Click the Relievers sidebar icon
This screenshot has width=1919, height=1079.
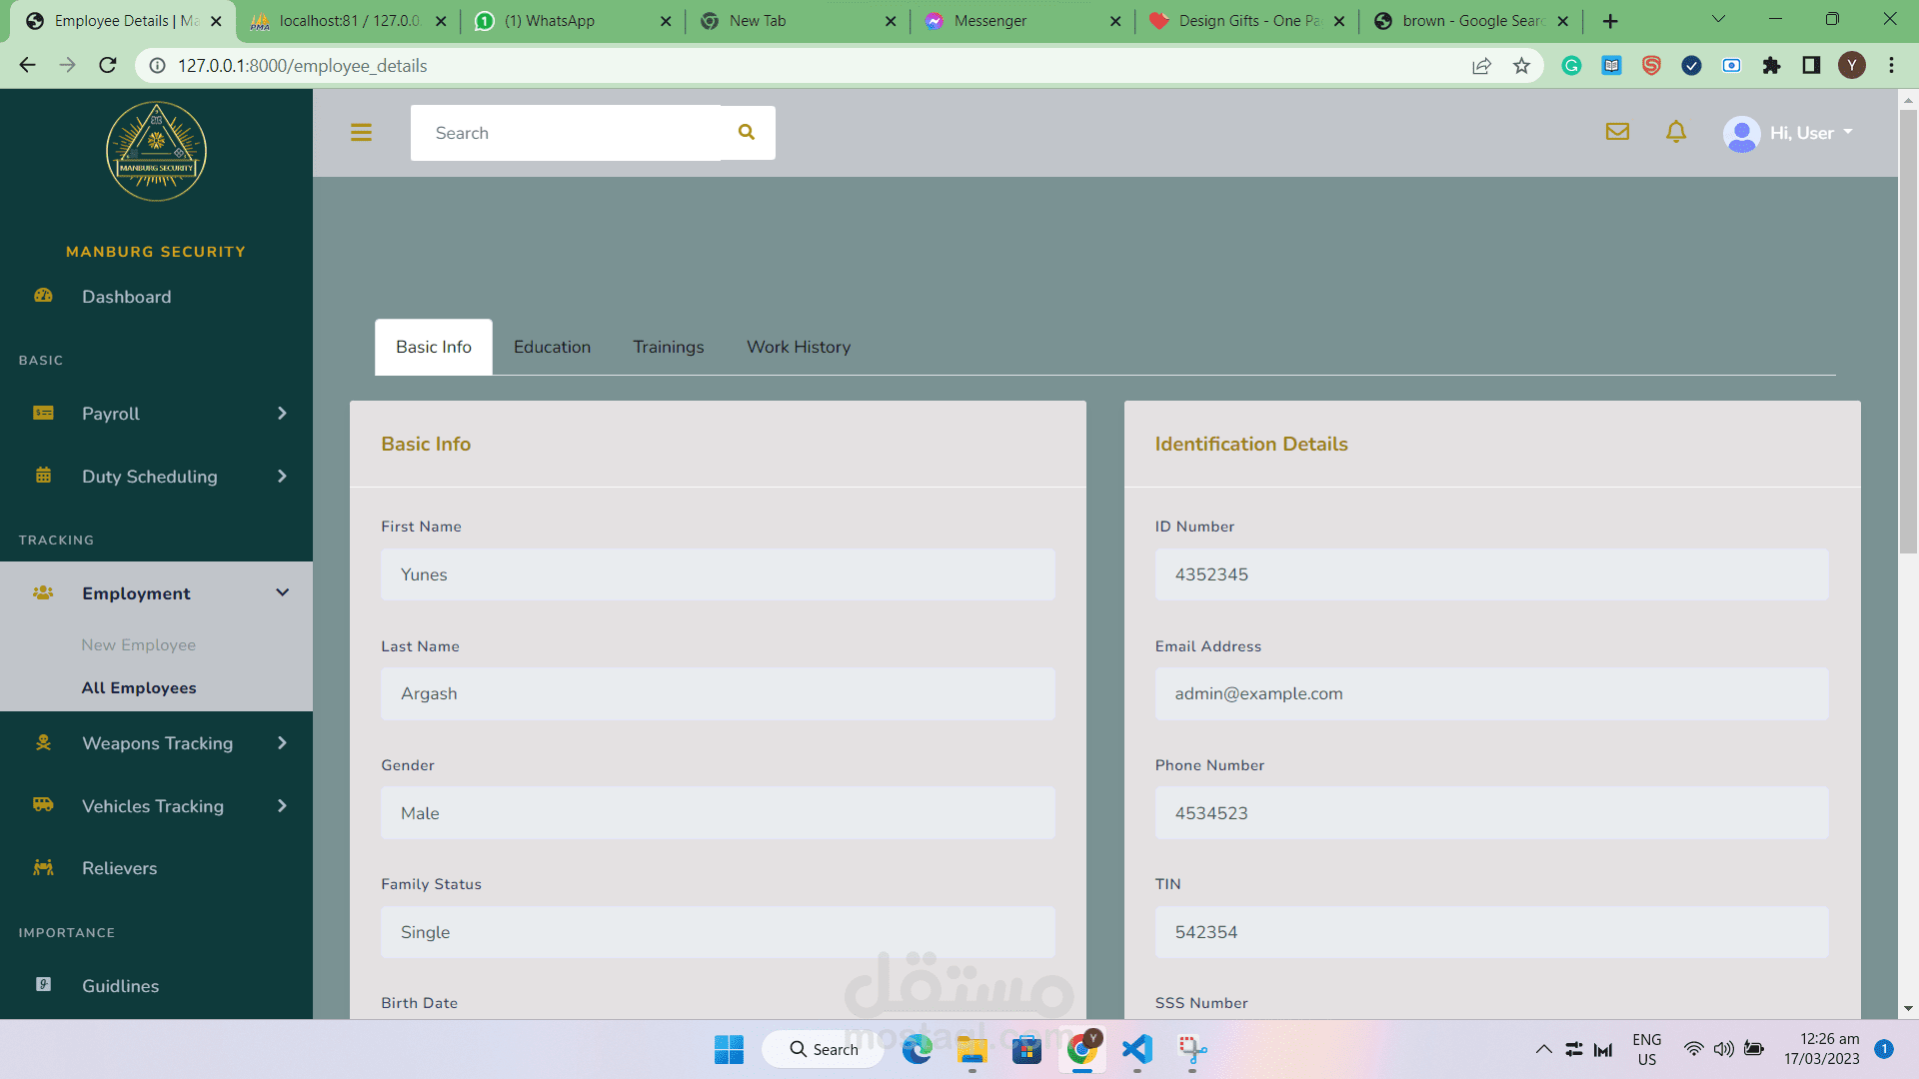click(43, 867)
